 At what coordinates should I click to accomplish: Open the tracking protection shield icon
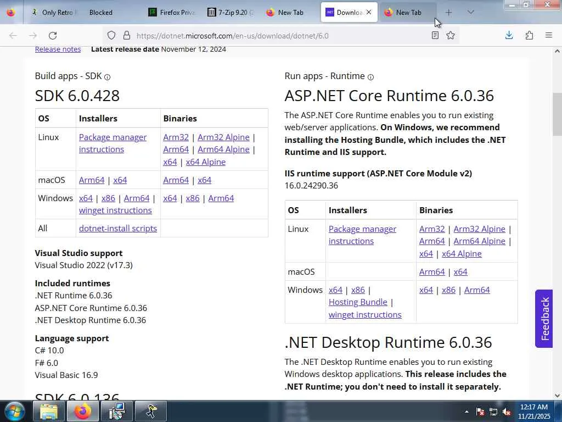point(111,36)
